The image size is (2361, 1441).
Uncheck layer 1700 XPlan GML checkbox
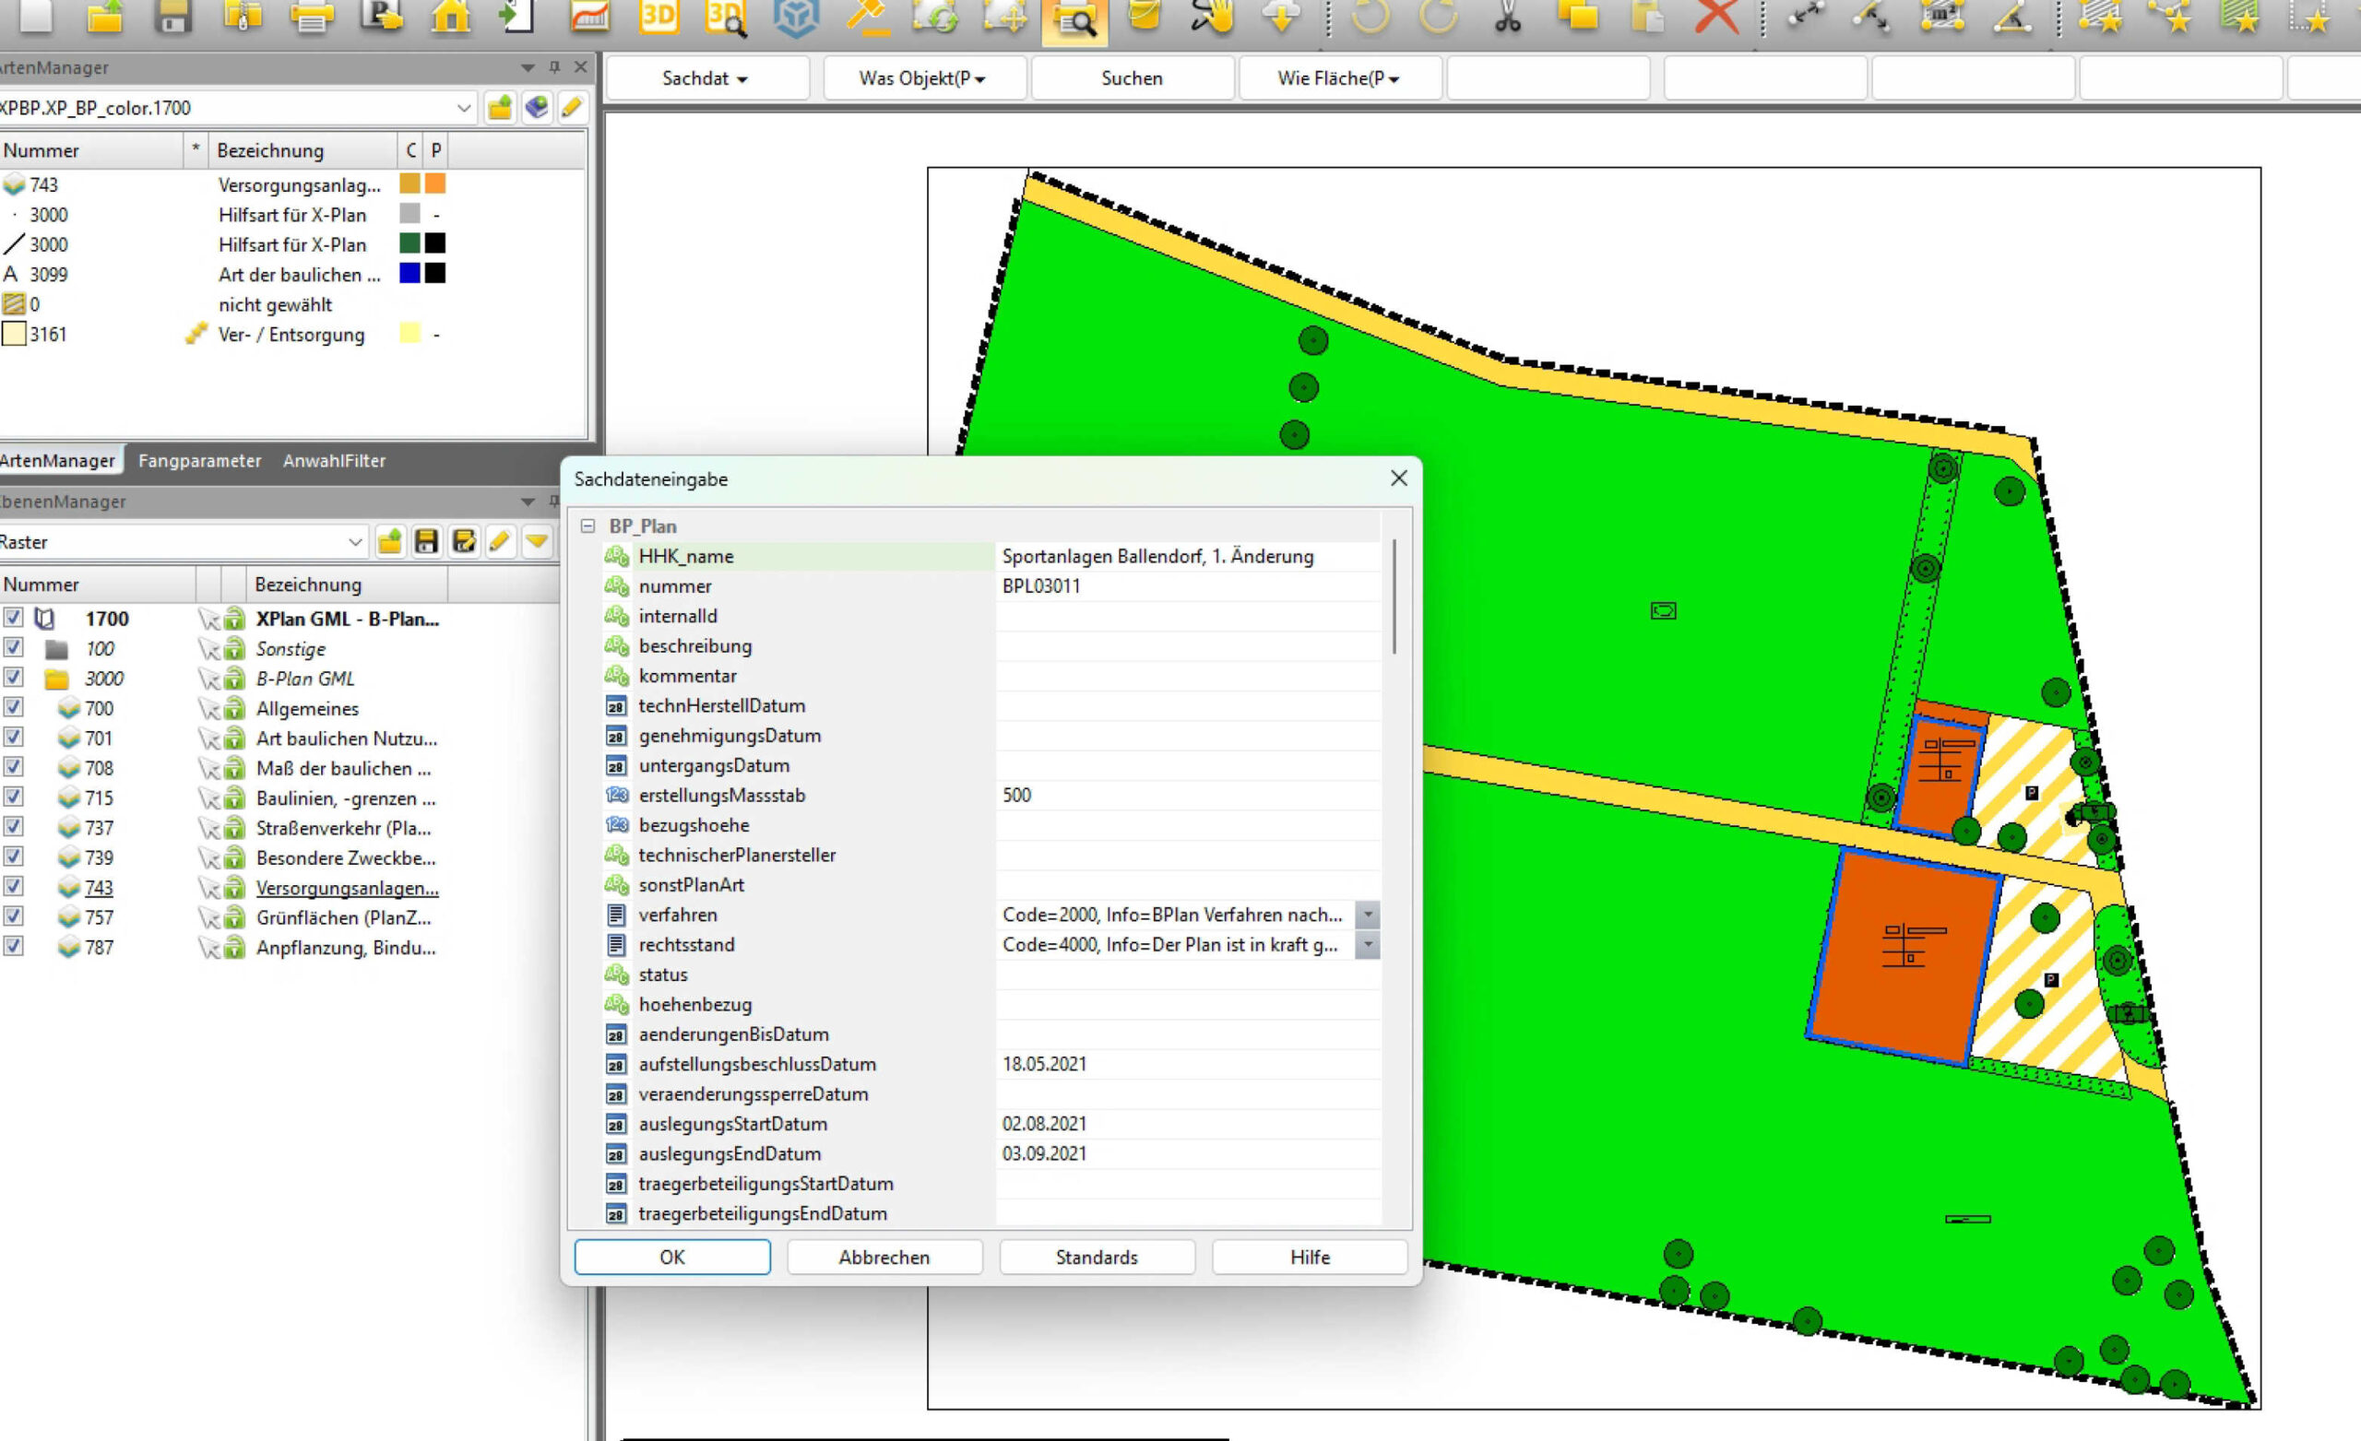[x=13, y=618]
